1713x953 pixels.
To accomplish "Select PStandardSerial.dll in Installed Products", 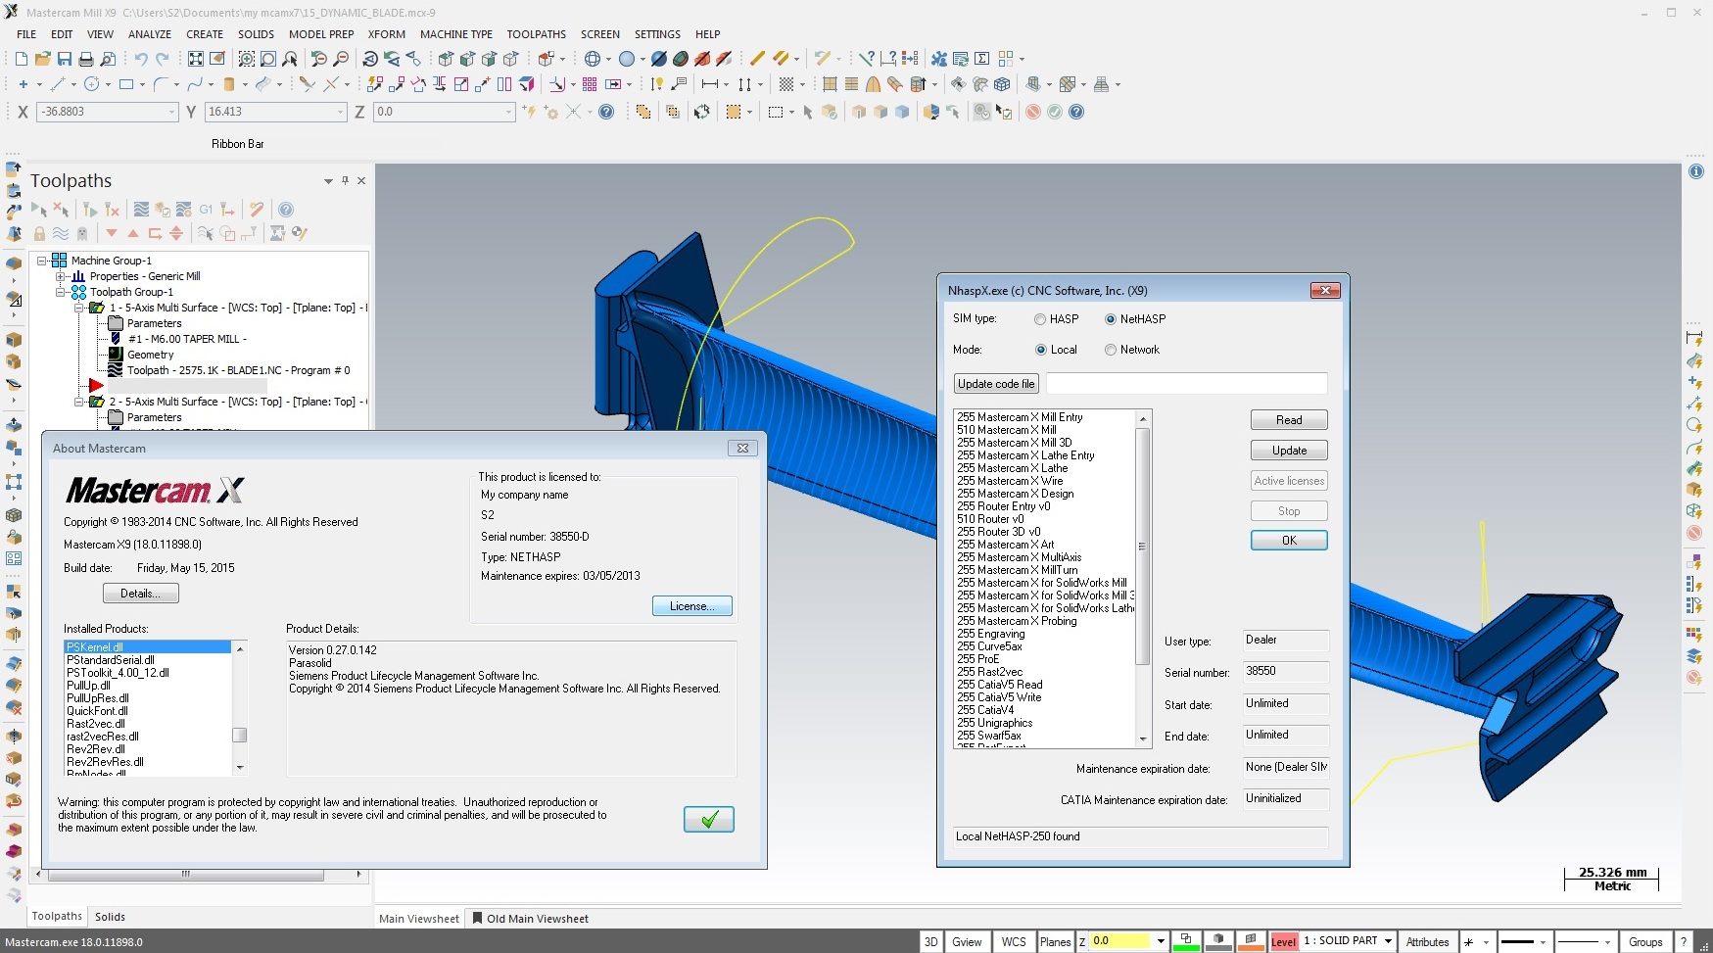I will [111, 660].
